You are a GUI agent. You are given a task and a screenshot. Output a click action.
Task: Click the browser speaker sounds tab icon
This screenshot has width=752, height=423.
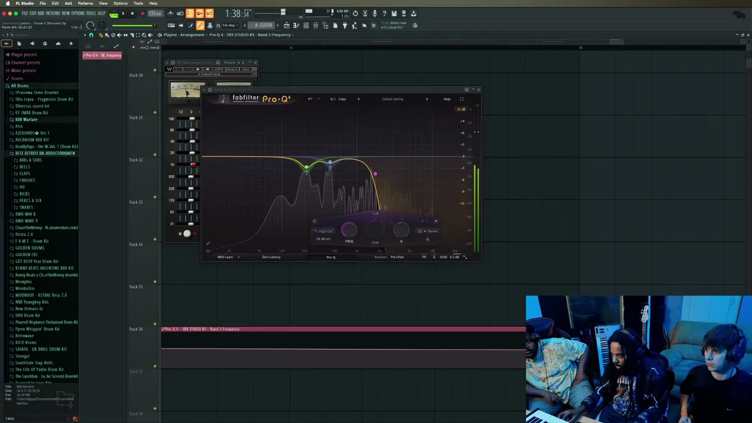coord(32,43)
